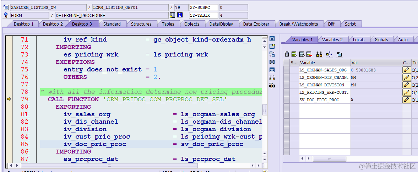Close the source code tool
418x172 pixels.
pos(272,39)
